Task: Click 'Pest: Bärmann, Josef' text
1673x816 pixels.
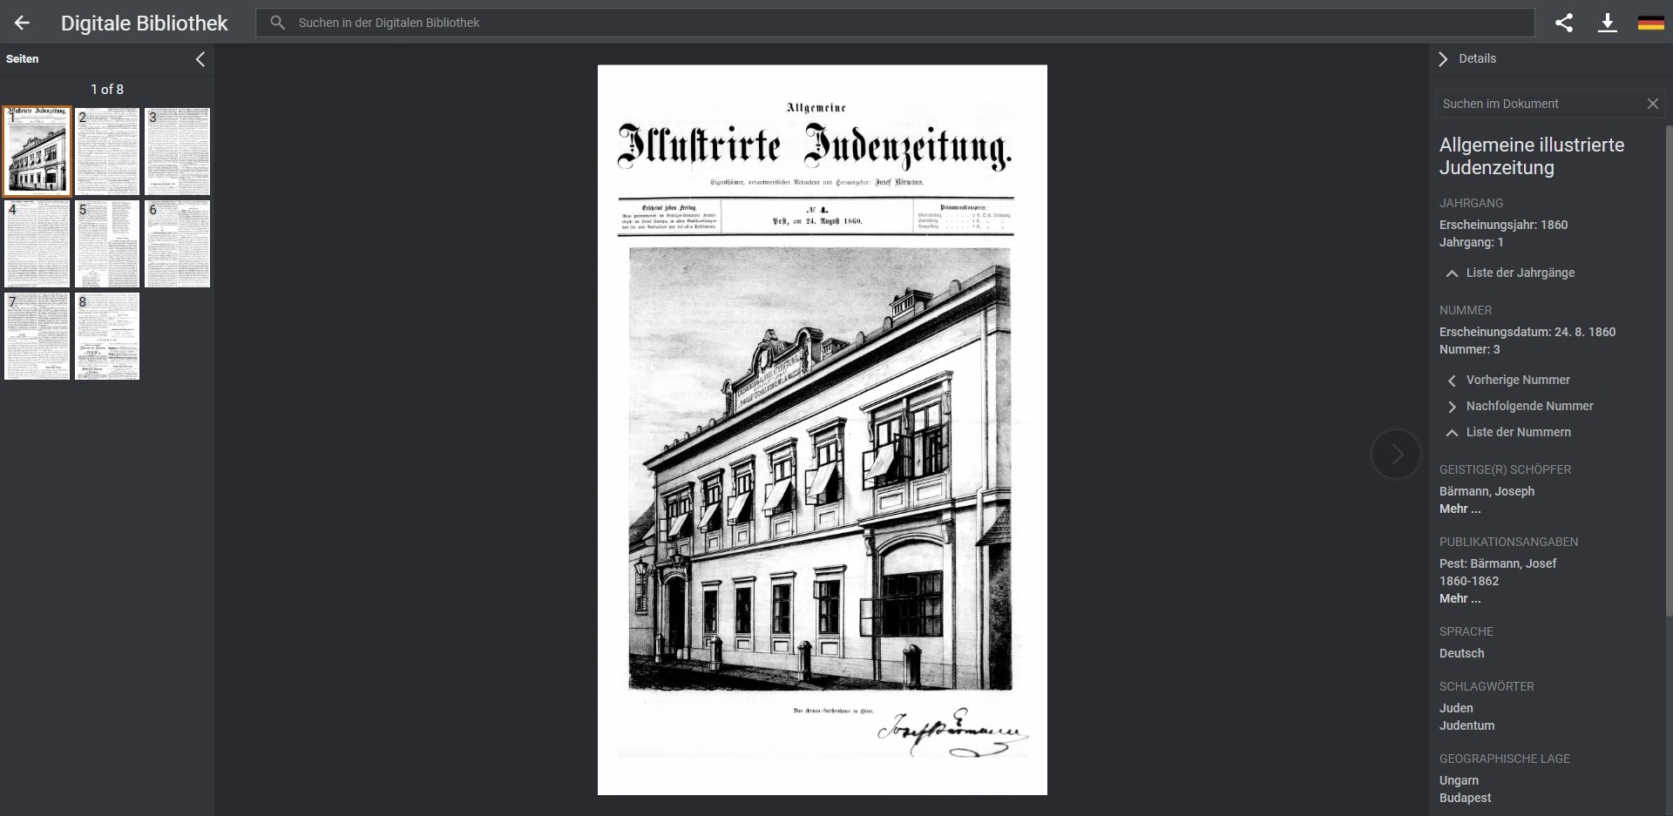Action: (x=1497, y=563)
